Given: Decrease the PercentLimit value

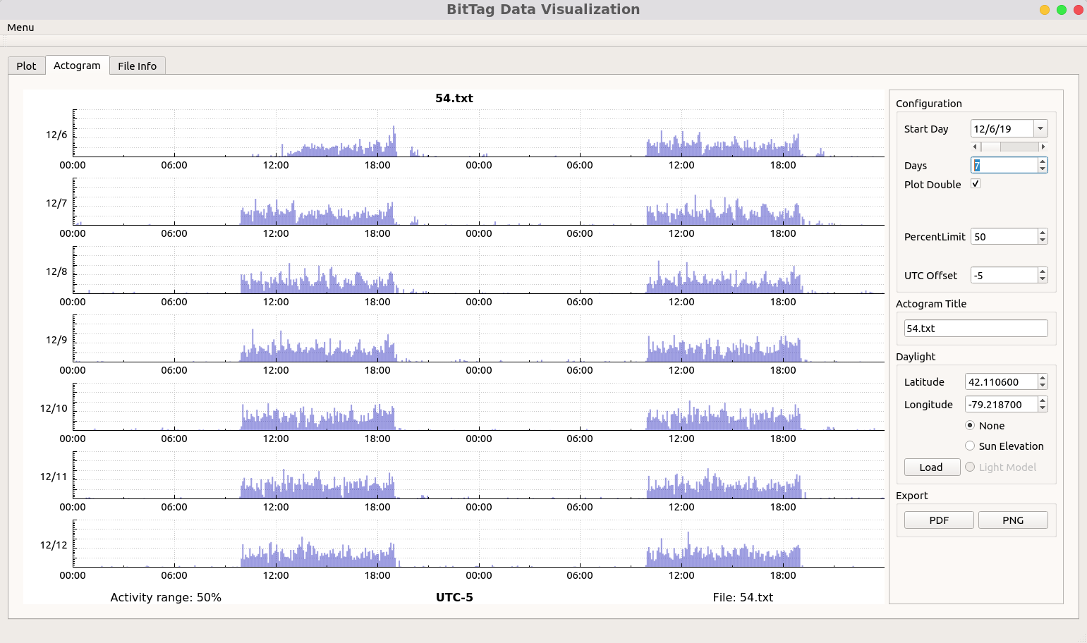Looking at the screenshot, I should (1043, 240).
